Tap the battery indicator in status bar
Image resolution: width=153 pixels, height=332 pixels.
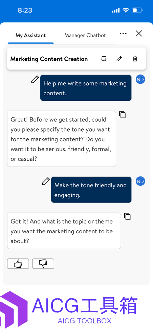click(137, 10)
